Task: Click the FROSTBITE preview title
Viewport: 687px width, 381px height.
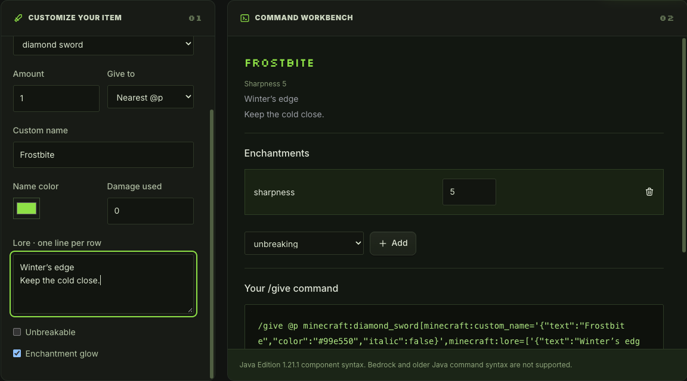Action: click(x=280, y=63)
